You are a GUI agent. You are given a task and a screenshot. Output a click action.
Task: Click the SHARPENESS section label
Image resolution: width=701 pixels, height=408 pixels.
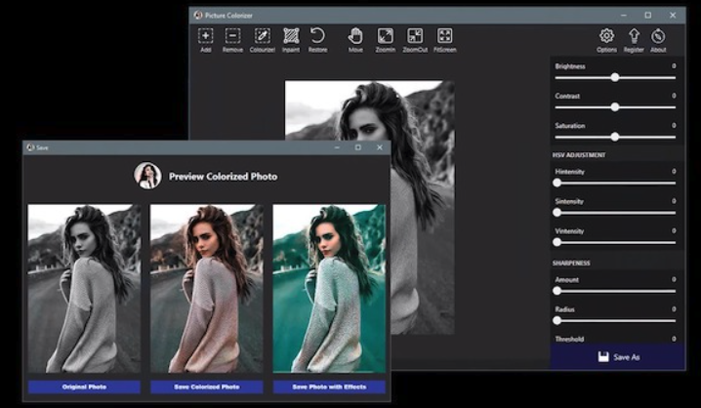(571, 264)
